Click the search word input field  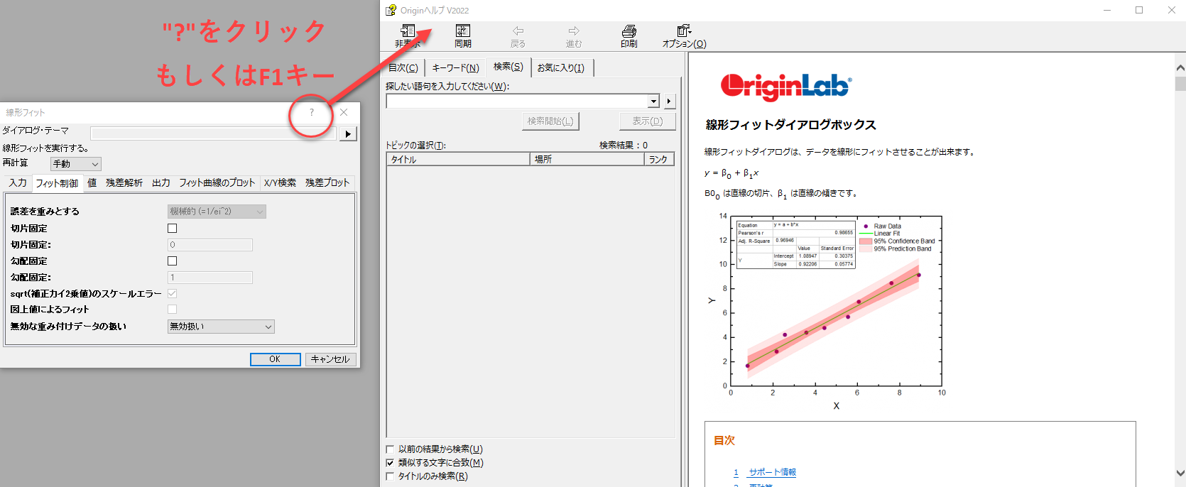point(517,102)
